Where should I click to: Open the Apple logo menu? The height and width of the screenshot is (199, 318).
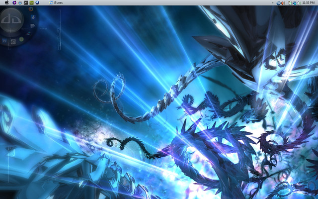pyautogui.click(x=6, y=2)
